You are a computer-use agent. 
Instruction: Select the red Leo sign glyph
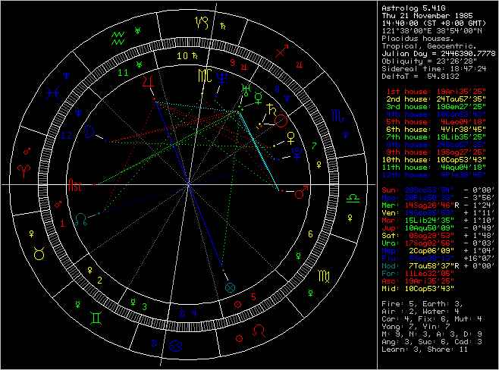[x=259, y=331]
